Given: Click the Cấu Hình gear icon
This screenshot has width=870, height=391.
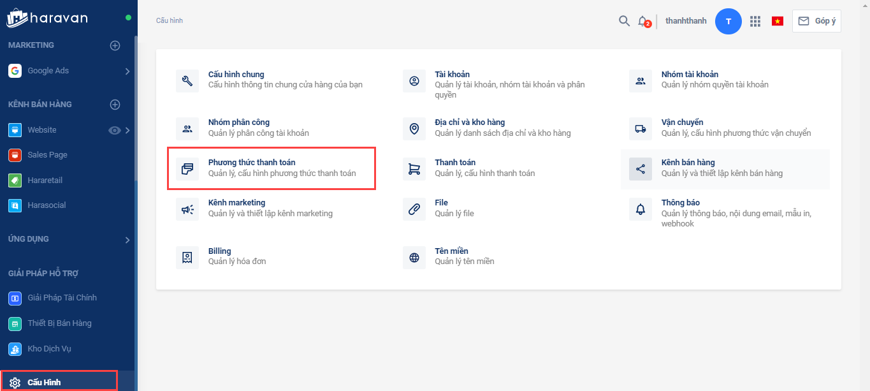Looking at the screenshot, I should tap(15, 383).
